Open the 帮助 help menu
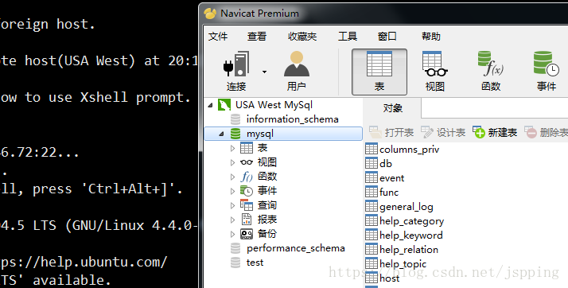Viewport: 568px width, 288px height. [431, 37]
